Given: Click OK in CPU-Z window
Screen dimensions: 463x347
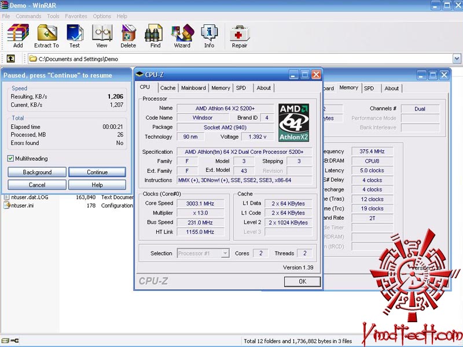Looking at the screenshot, I should pyautogui.click(x=302, y=282).
